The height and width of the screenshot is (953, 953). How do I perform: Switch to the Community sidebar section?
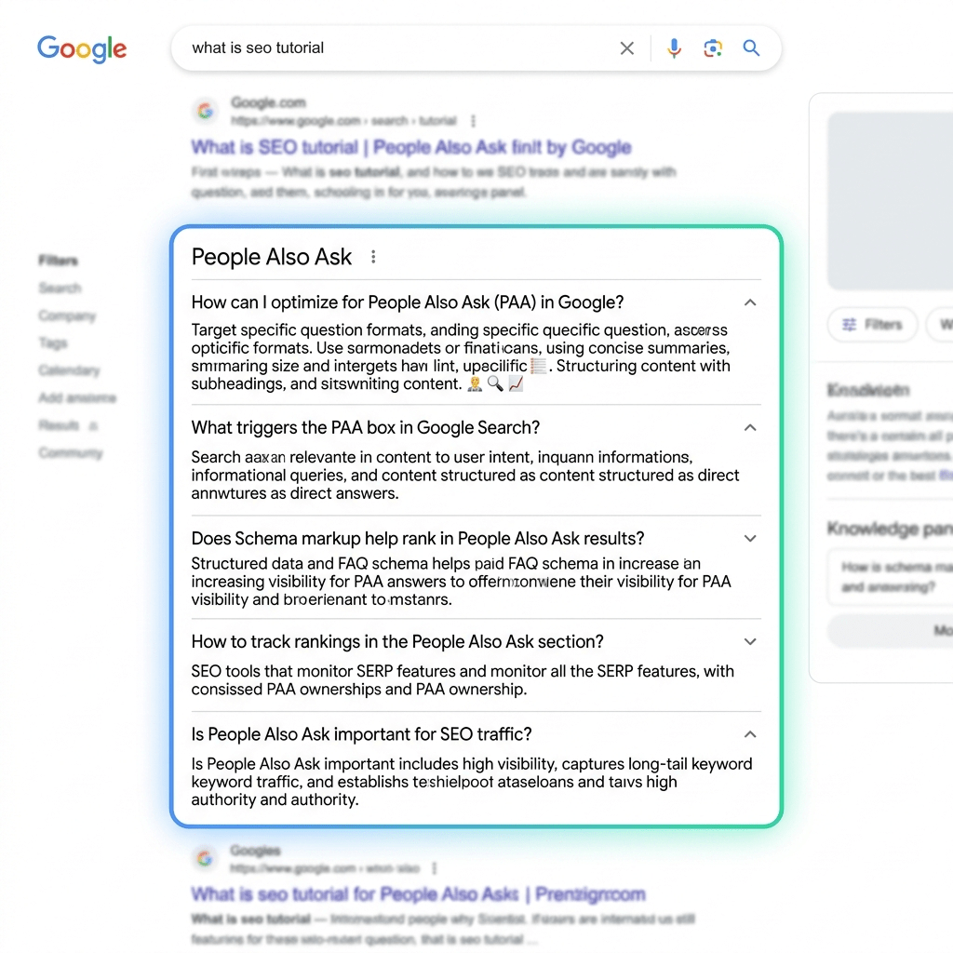click(70, 452)
